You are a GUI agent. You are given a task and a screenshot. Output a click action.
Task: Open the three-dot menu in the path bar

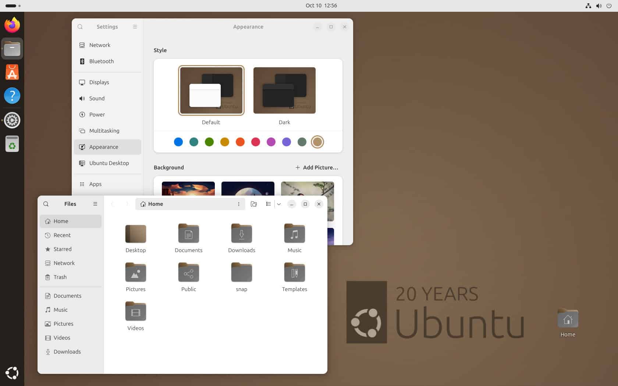[x=238, y=204]
